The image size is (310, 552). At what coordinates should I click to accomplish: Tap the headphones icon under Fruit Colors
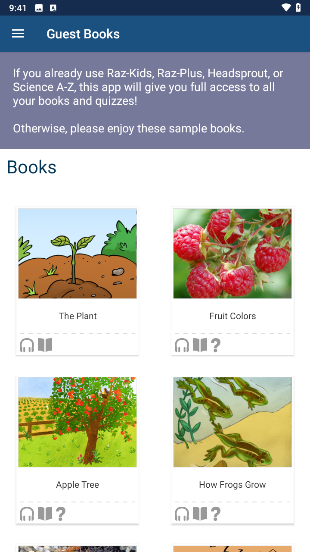click(x=182, y=345)
